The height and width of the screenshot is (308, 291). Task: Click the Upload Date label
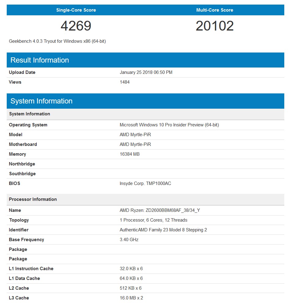point(22,72)
